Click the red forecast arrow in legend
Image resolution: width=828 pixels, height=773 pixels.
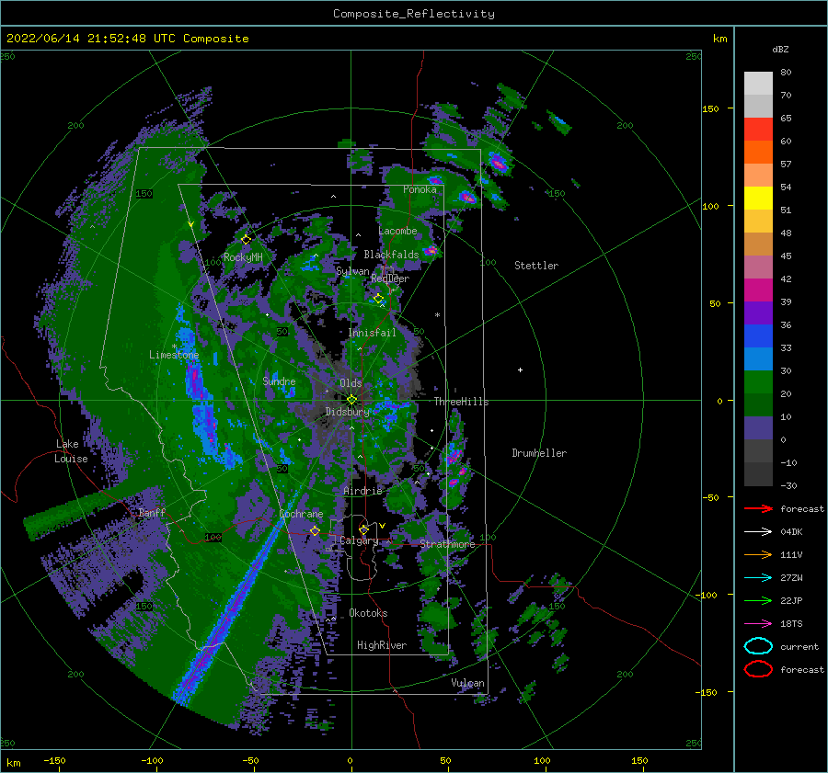(758, 508)
